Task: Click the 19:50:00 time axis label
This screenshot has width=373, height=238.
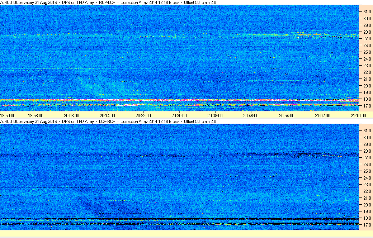Action: coord(8,116)
